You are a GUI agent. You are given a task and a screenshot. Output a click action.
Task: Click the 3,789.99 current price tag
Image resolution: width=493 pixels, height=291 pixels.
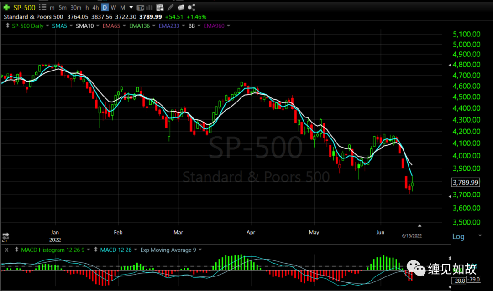[x=466, y=182]
